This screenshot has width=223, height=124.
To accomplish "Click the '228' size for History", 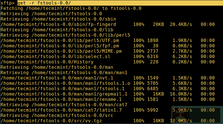I will tap(154, 62).
